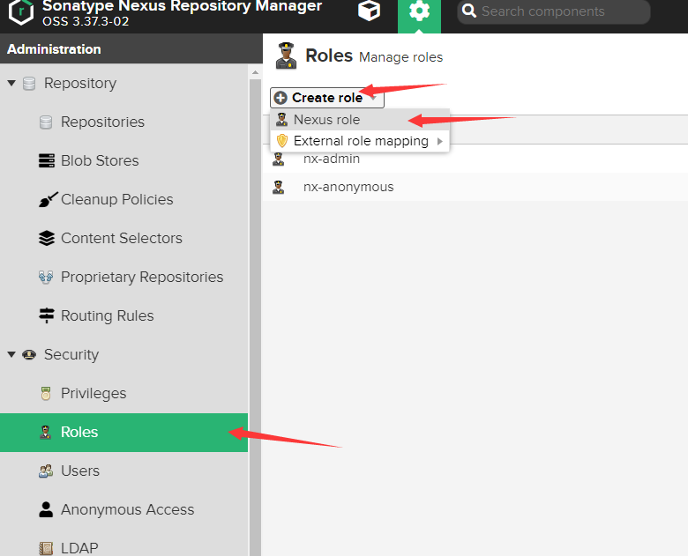Viewport: 688px width, 556px height.
Task: Click the nx-admin row officer icon
Action: (278, 159)
